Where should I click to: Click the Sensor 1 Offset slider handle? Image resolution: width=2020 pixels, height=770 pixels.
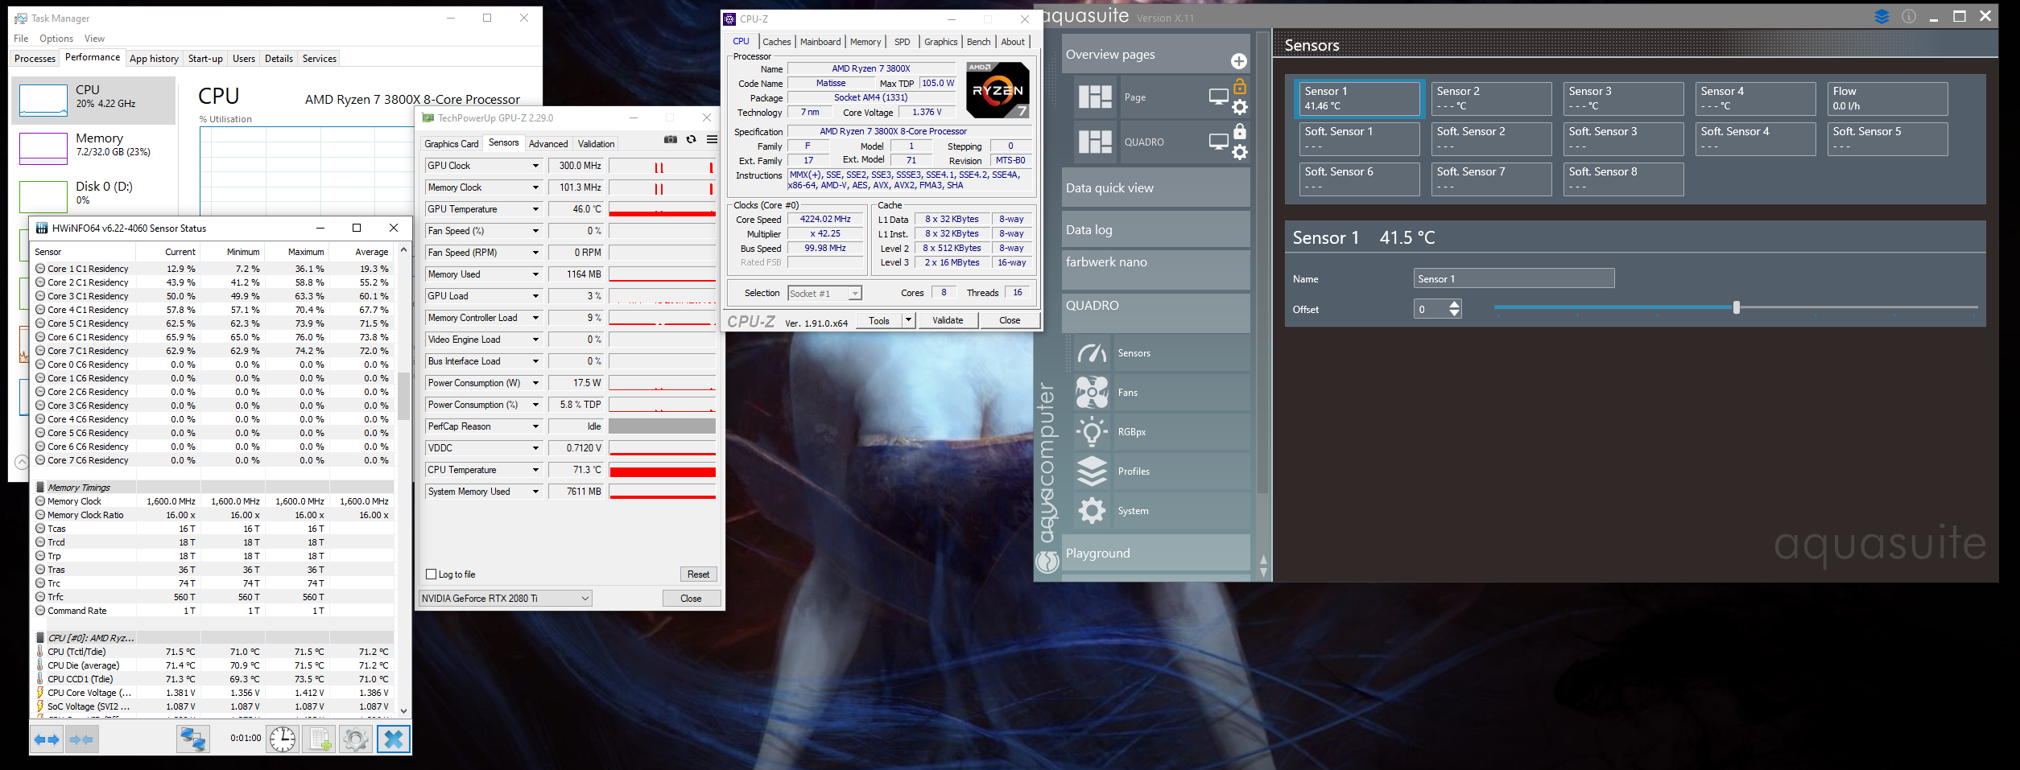coord(1736,307)
